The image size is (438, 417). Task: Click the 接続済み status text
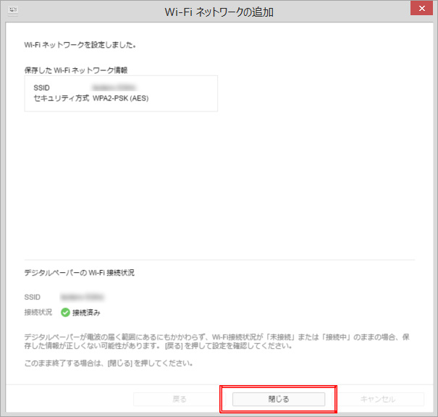point(86,313)
